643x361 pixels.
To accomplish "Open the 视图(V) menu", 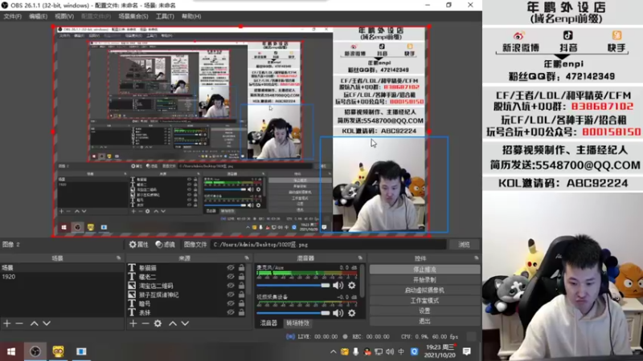I will coord(64,16).
